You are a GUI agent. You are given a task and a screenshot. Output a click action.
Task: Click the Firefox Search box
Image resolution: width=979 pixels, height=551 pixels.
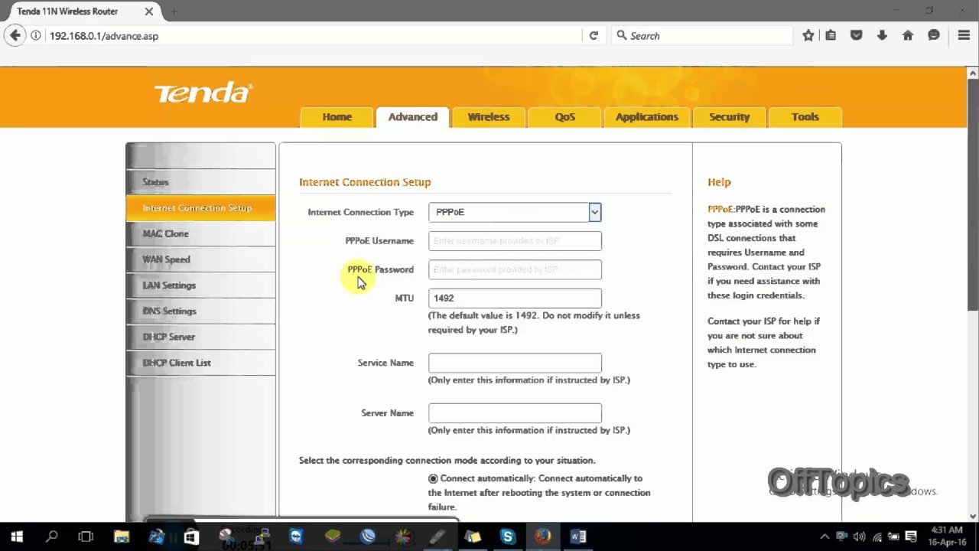point(702,35)
